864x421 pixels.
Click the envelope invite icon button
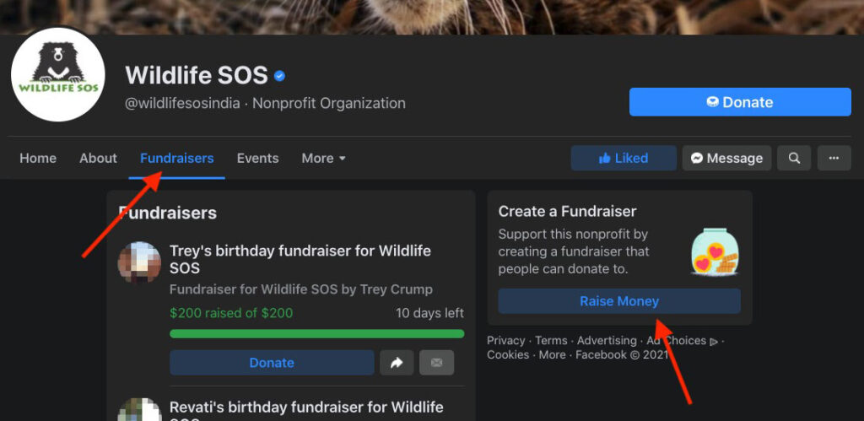click(437, 363)
